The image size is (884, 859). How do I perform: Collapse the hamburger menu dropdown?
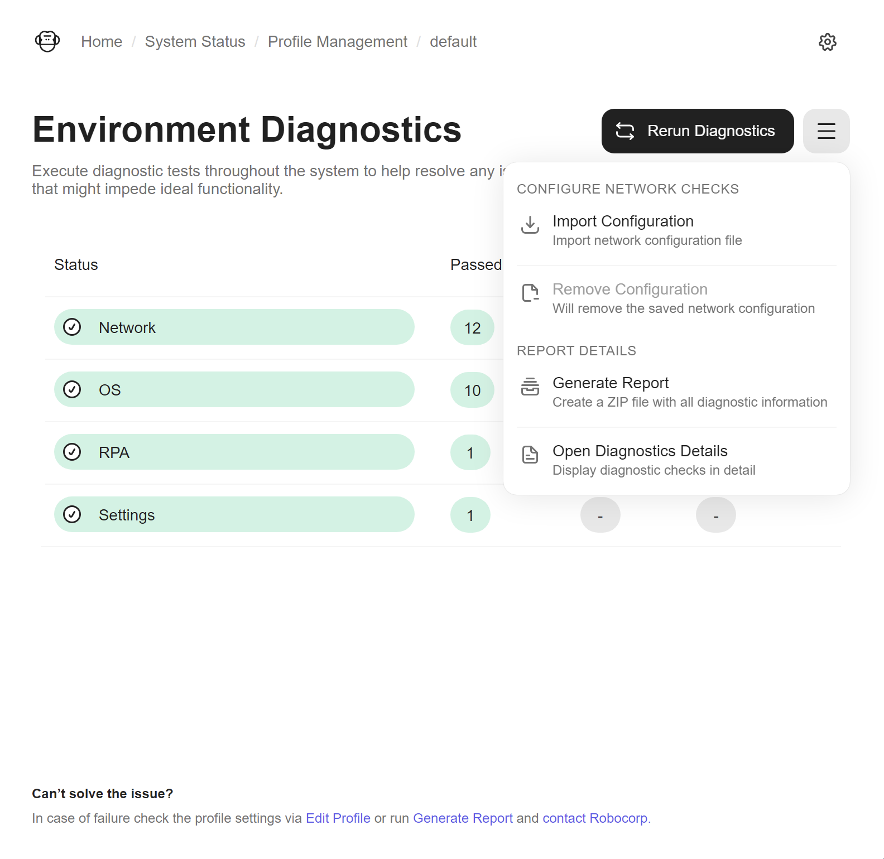(x=827, y=131)
